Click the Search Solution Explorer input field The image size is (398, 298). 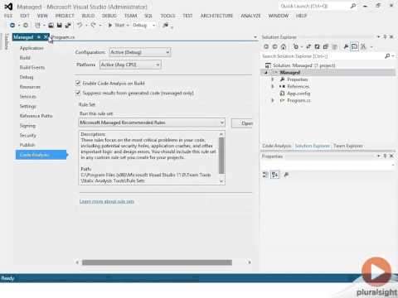[323, 56]
